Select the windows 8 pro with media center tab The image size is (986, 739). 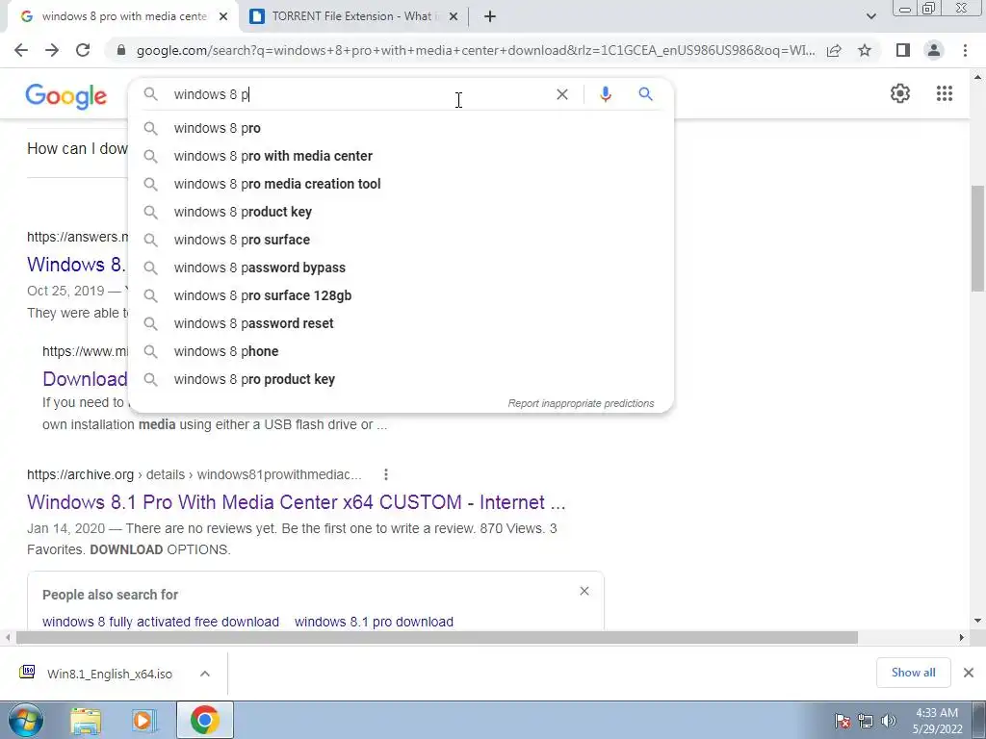123,16
